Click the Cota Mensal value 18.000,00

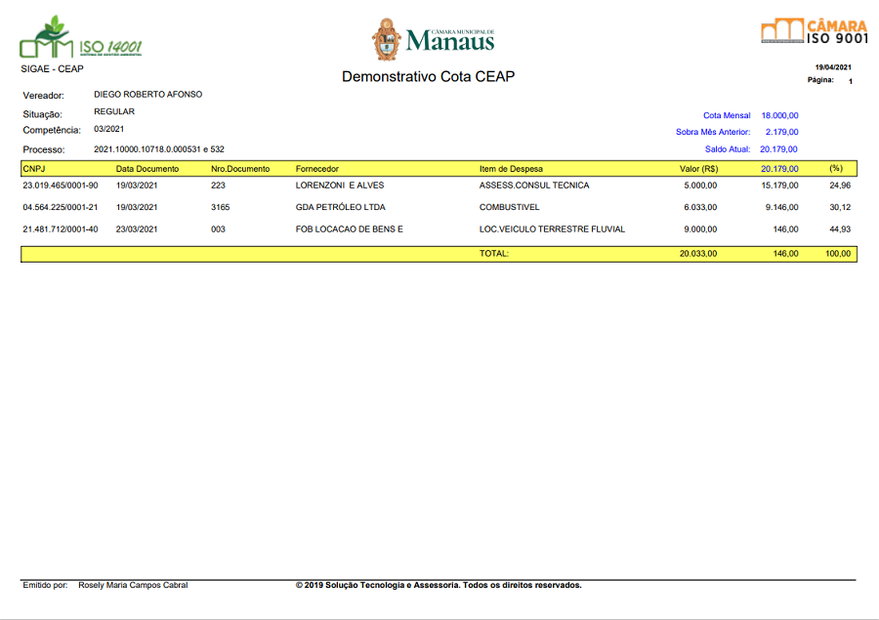point(779,115)
